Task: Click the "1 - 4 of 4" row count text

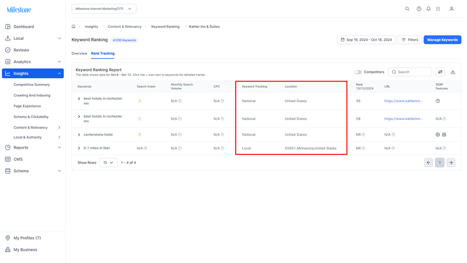Action: pyautogui.click(x=128, y=163)
